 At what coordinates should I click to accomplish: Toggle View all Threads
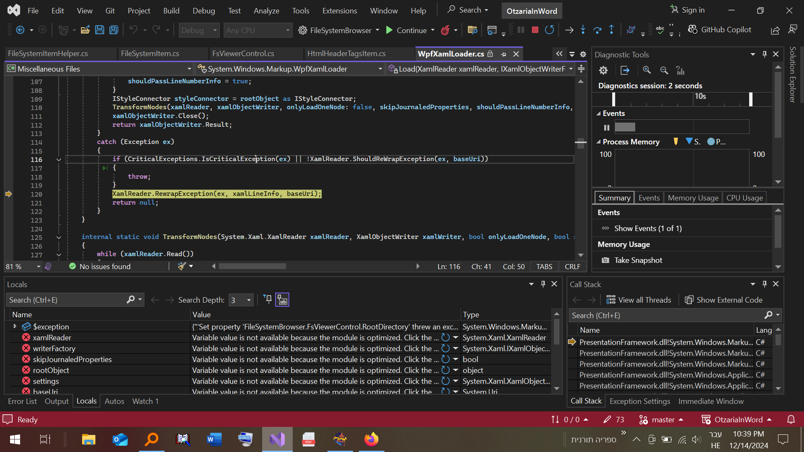[639, 300]
